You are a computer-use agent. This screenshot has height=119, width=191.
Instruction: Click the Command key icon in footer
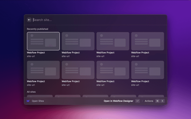point(157,101)
